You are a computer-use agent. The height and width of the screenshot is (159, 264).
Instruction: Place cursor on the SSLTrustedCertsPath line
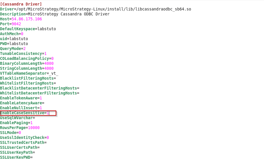tap(23, 142)
